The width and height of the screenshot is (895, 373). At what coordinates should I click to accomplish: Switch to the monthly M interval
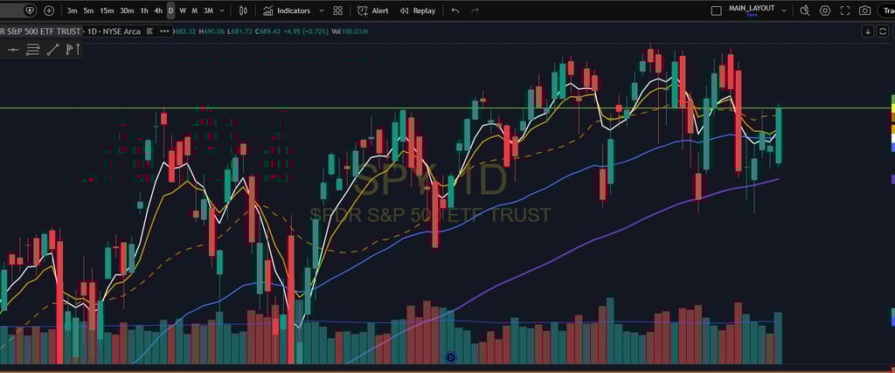pos(195,10)
